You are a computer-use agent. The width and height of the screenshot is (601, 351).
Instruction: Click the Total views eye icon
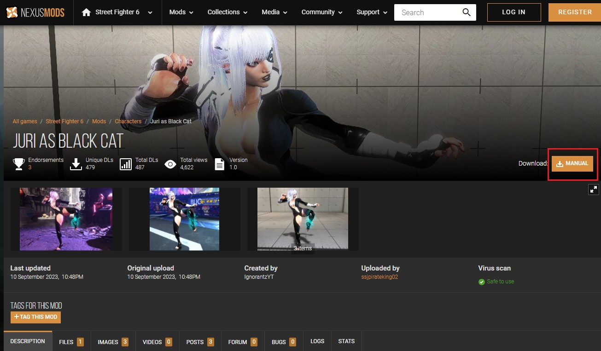[170, 164]
